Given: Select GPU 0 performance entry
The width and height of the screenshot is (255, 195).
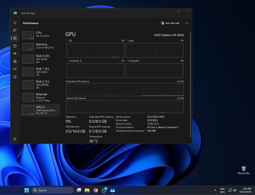Looking at the screenshot, I should pyautogui.click(x=40, y=110).
